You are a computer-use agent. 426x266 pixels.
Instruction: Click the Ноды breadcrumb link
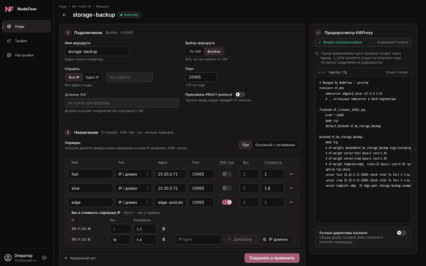pyautogui.click(x=63, y=6)
